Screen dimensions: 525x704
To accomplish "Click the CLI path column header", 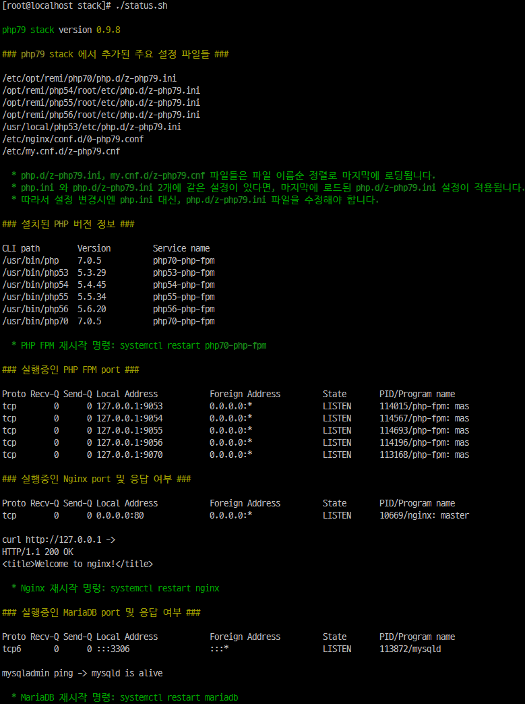I will pyautogui.click(x=21, y=248).
